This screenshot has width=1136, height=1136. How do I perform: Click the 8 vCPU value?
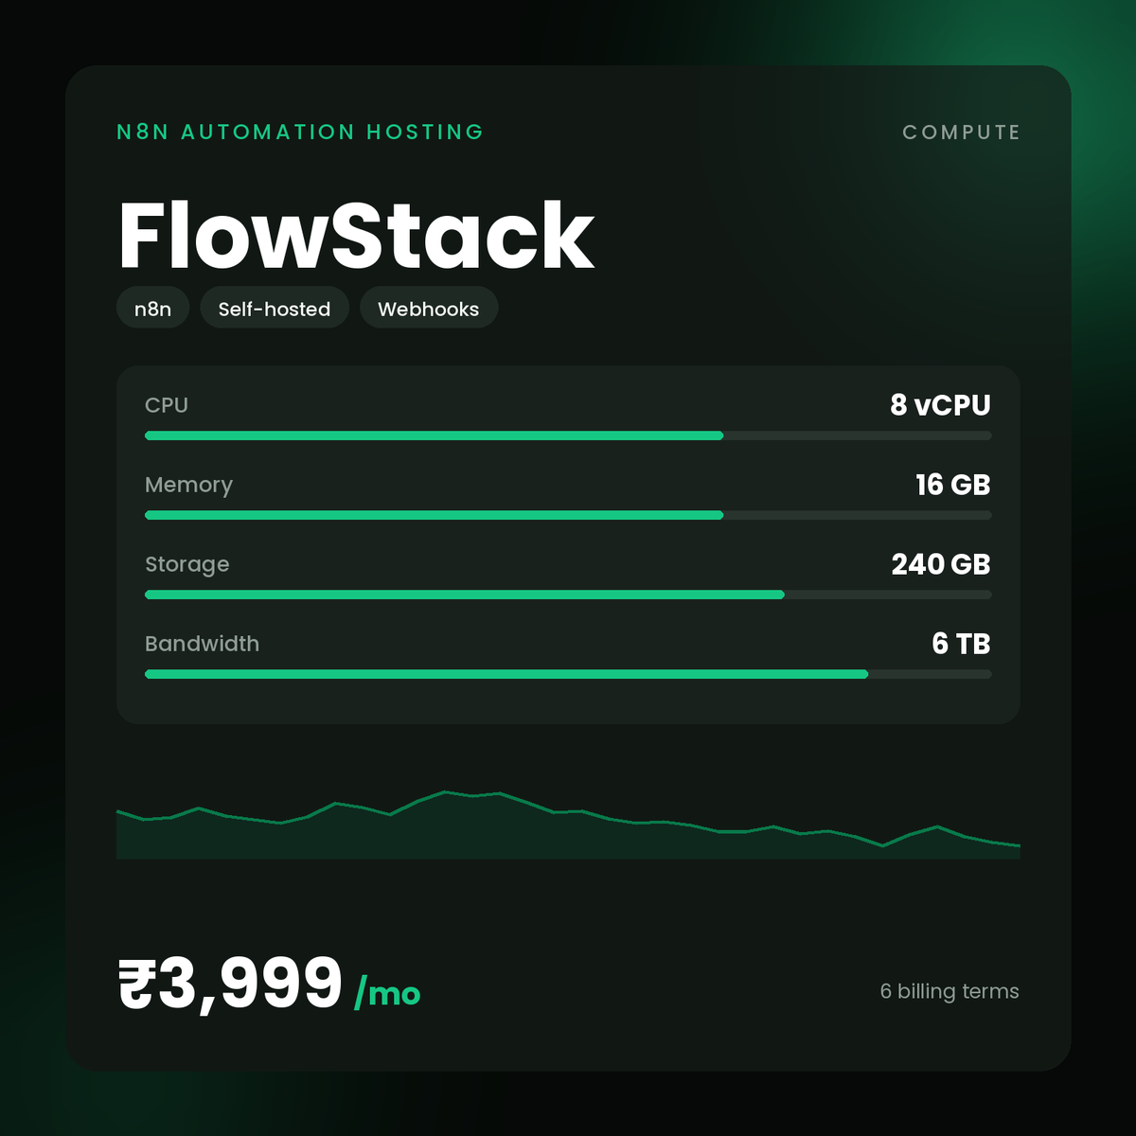click(x=940, y=405)
